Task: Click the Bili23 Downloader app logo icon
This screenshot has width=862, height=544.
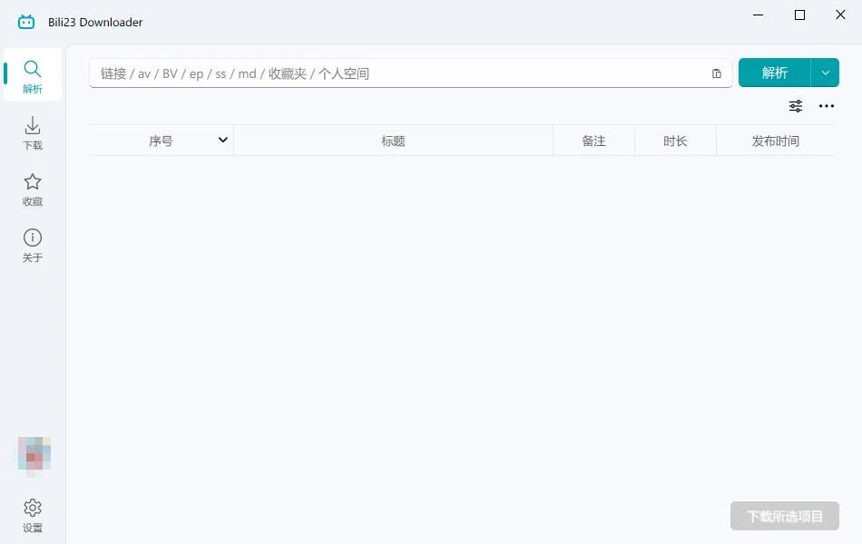Action: [x=26, y=22]
